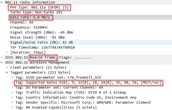This screenshot has height=110, width=172.
Task: Expand the Country Information tag
Action: pyautogui.click(x=12, y=97)
